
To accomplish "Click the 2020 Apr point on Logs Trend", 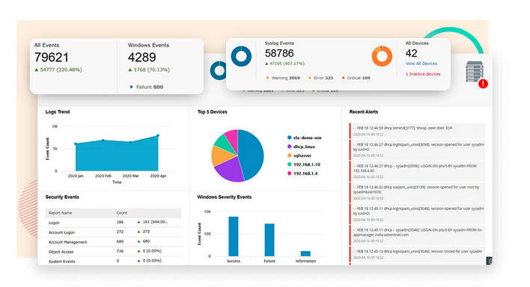I will [x=158, y=136].
